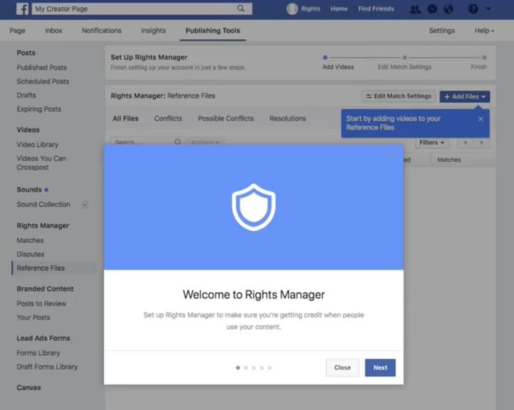
Task: Click the reference files search magnifier icon
Action: click(x=178, y=142)
